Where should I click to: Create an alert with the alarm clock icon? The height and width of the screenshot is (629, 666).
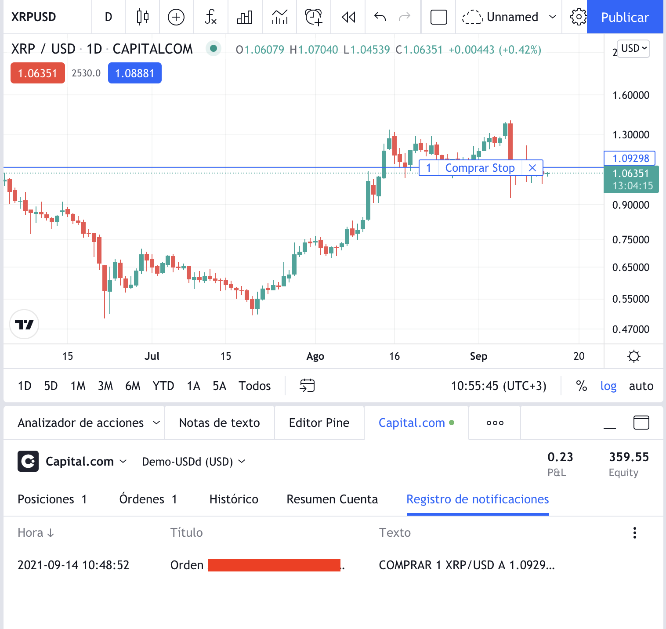tap(314, 17)
